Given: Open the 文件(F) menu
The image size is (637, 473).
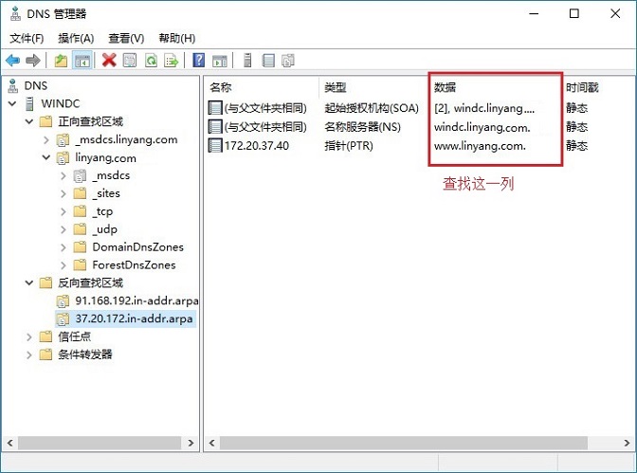Looking at the screenshot, I should tap(27, 39).
